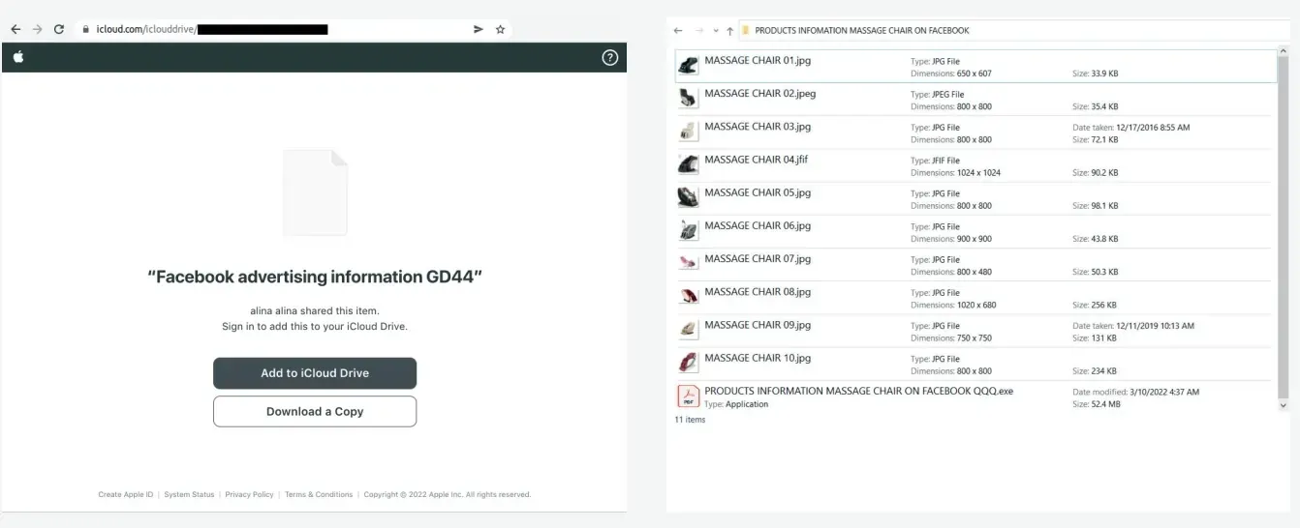Reload the iCloud page
Image resolution: width=1300 pixels, height=528 pixels.
pos(59,29)
